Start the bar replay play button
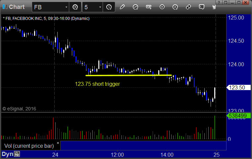252x159 pixels. [162, 7]
